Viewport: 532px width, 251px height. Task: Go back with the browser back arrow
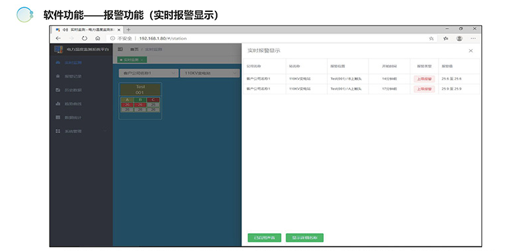(x=58, y=38)
